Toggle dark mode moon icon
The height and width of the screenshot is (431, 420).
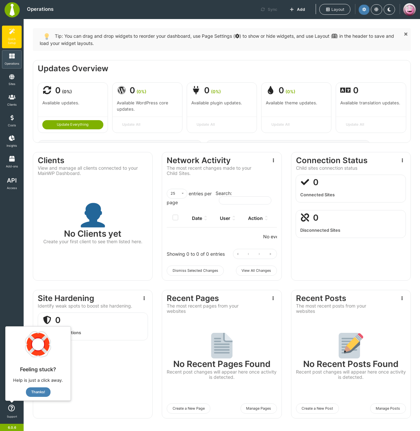(389, 10)
